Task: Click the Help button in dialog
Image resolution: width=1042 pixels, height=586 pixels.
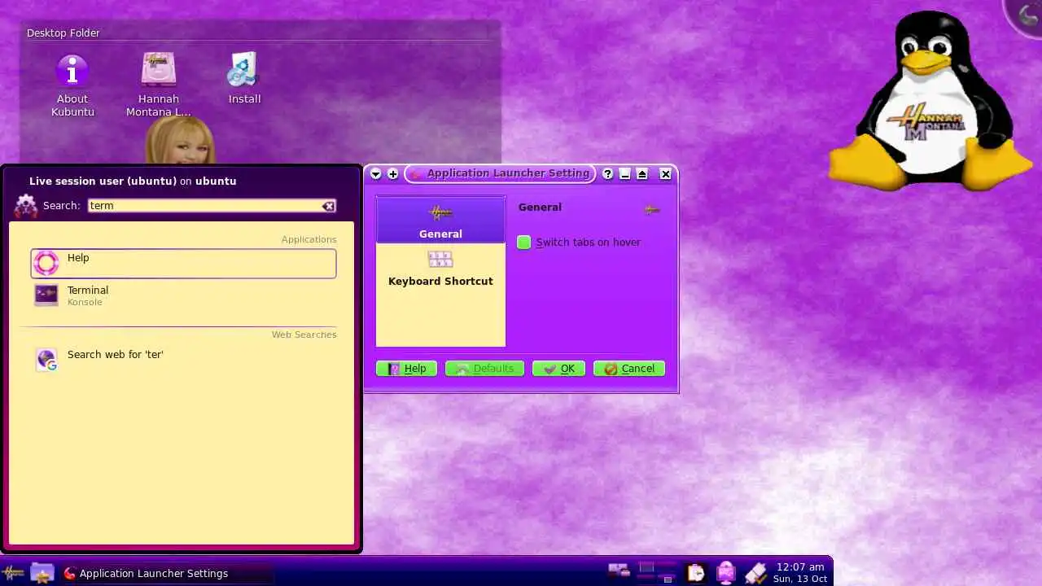Action: 406,369
